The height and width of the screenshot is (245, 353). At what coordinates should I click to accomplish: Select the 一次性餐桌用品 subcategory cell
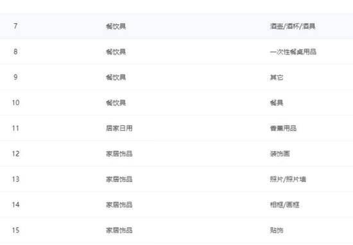point(293,52)
